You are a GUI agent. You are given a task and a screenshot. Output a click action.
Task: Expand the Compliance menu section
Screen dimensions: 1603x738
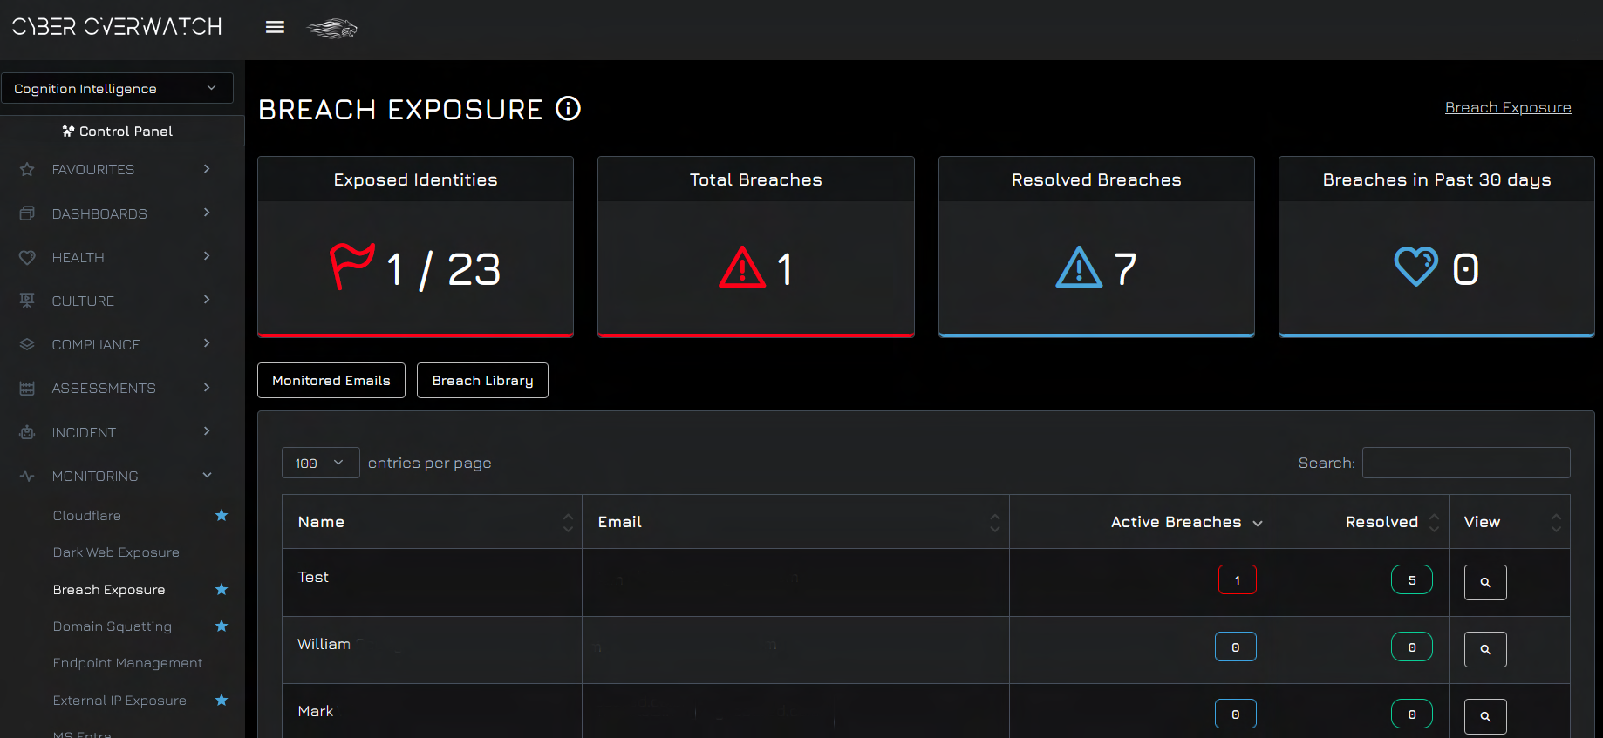[x=122, y=344]
